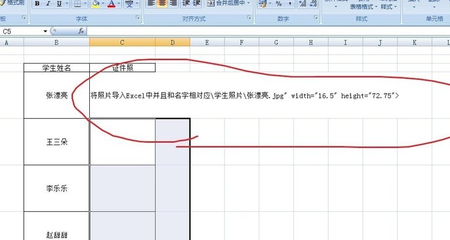Open the phonetic guide dropdown arrow

[137, 4]
